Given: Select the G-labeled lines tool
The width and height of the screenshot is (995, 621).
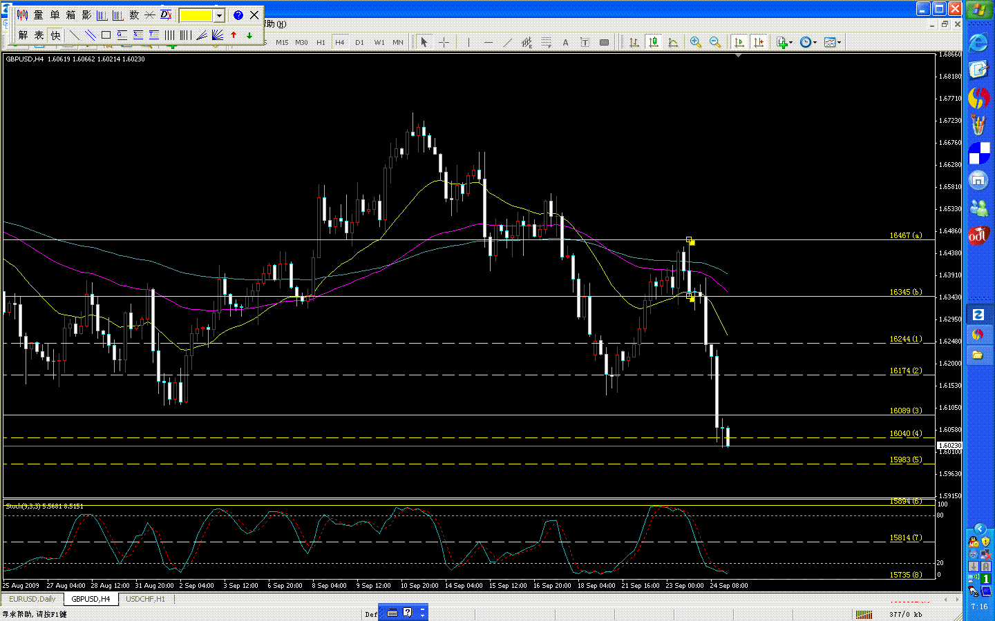Looking at the screenshot, I should point(122,34).
